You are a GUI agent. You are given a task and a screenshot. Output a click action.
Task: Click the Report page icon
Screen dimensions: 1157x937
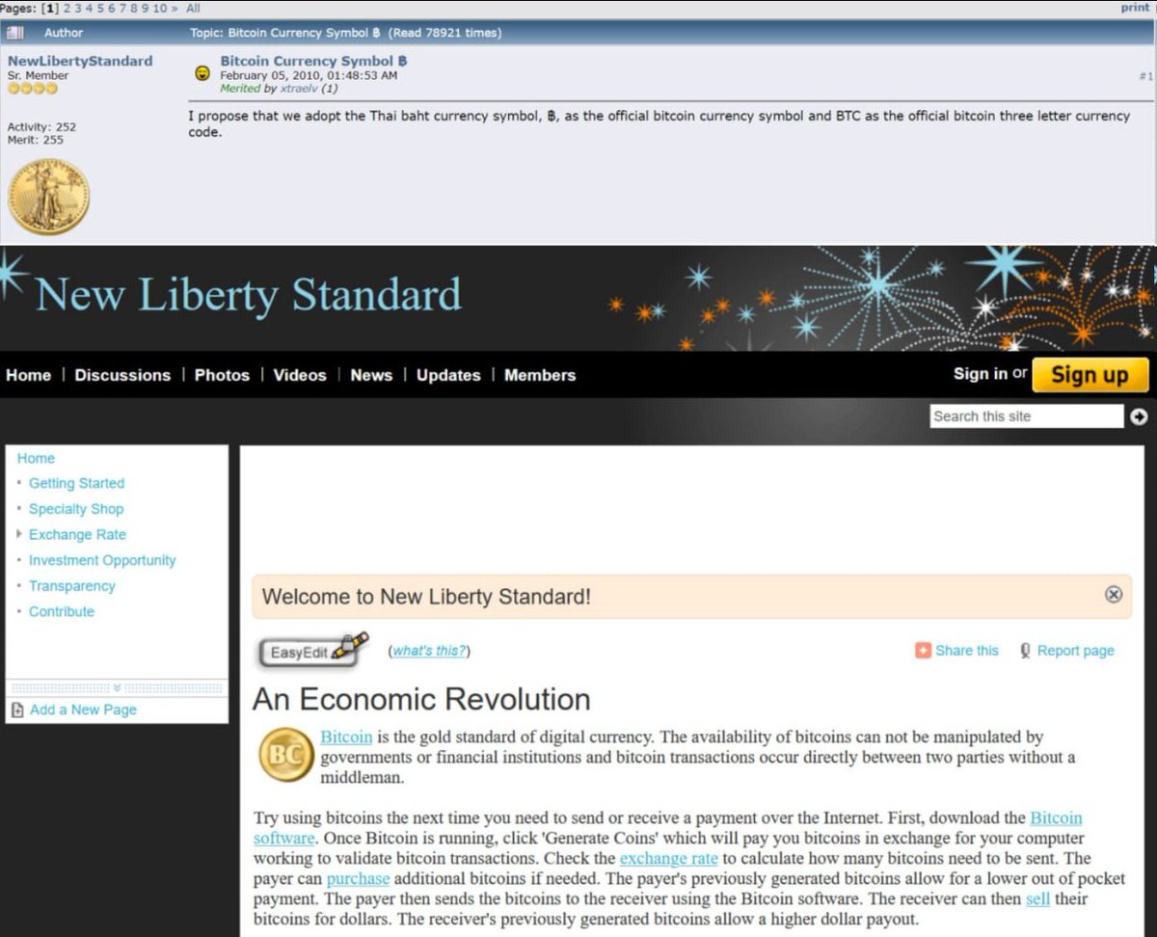pyautogui.click(x=1026, y=651)
